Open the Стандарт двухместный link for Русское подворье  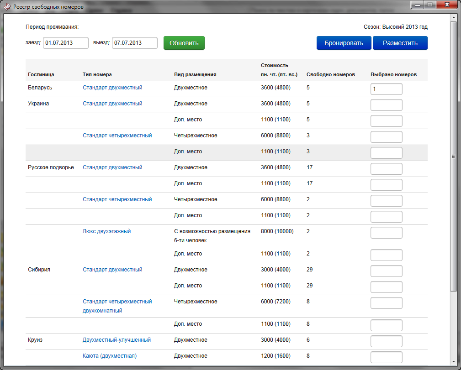pos(112,167)
